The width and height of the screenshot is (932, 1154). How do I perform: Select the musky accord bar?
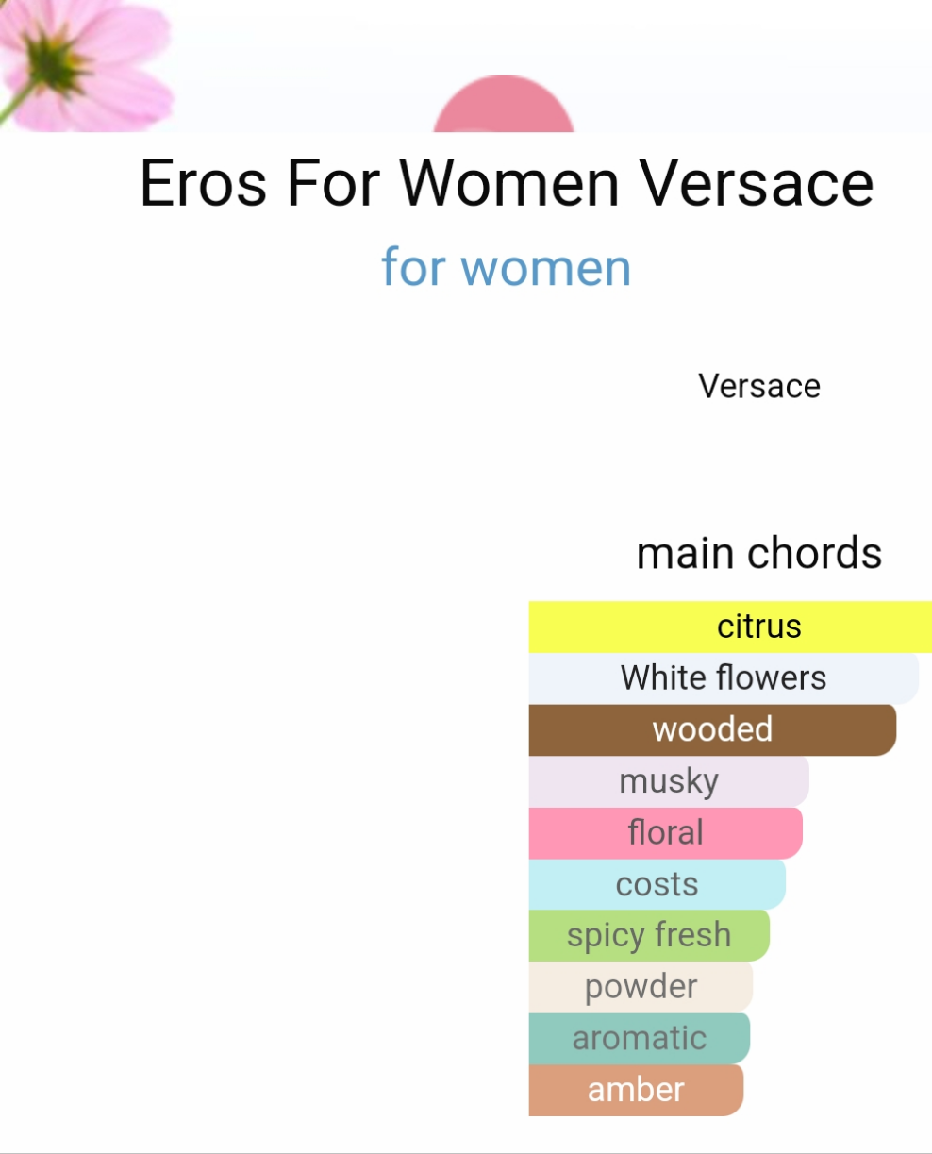669,781
